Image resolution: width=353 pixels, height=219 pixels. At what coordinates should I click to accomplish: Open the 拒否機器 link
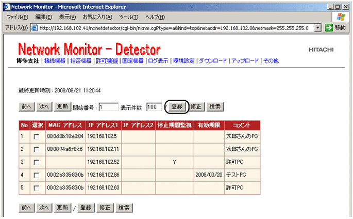[x=81, y=60]
